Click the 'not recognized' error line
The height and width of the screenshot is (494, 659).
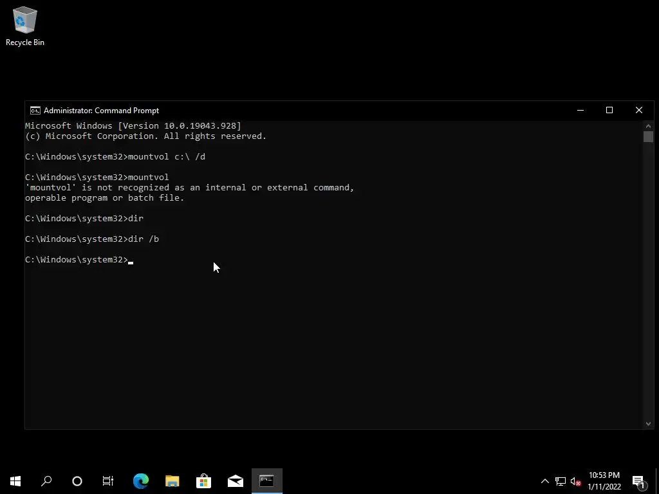tap(190, 187)
